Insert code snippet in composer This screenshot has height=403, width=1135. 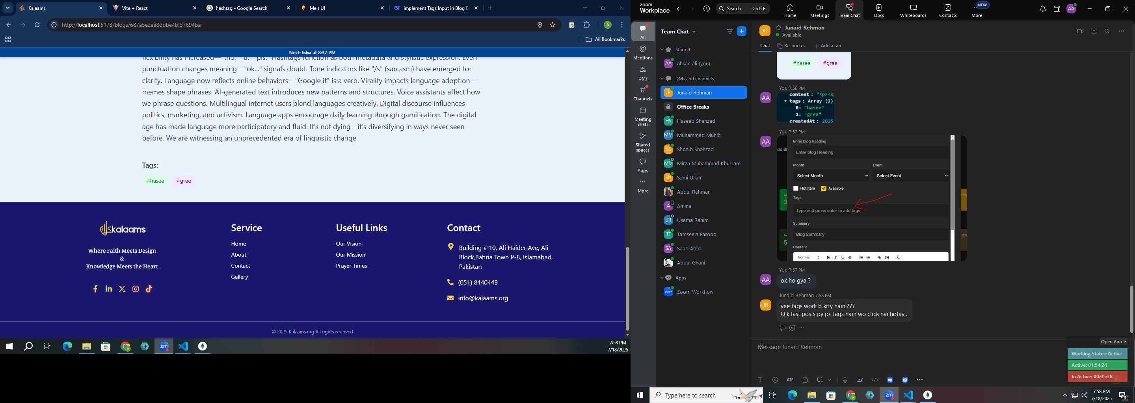[x=875, y=380]
